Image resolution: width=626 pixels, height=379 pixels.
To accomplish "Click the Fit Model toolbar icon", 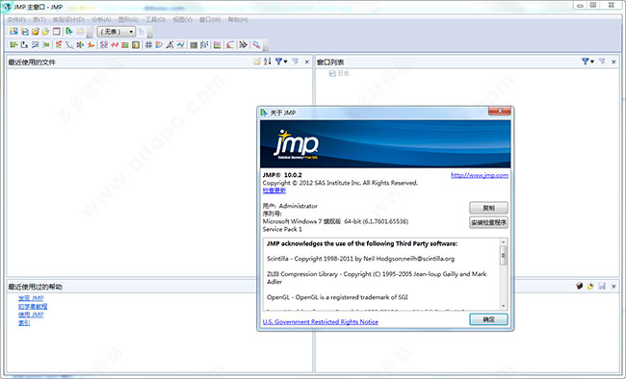I will point(46,45).
